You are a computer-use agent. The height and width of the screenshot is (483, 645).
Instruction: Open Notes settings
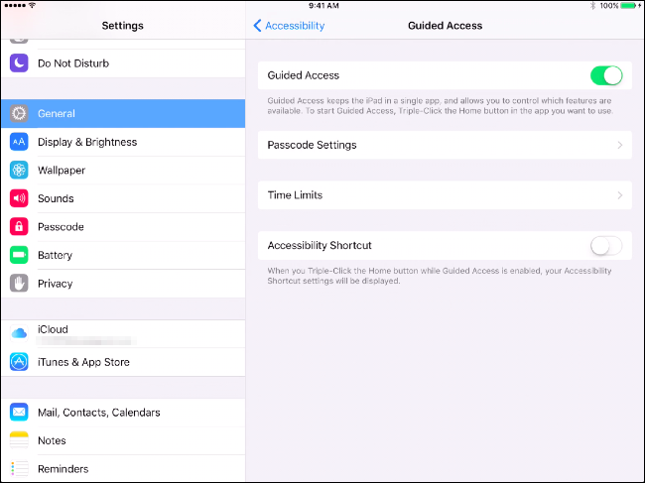click(123, 440)
